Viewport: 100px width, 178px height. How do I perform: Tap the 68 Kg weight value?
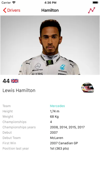click(54, 117)
